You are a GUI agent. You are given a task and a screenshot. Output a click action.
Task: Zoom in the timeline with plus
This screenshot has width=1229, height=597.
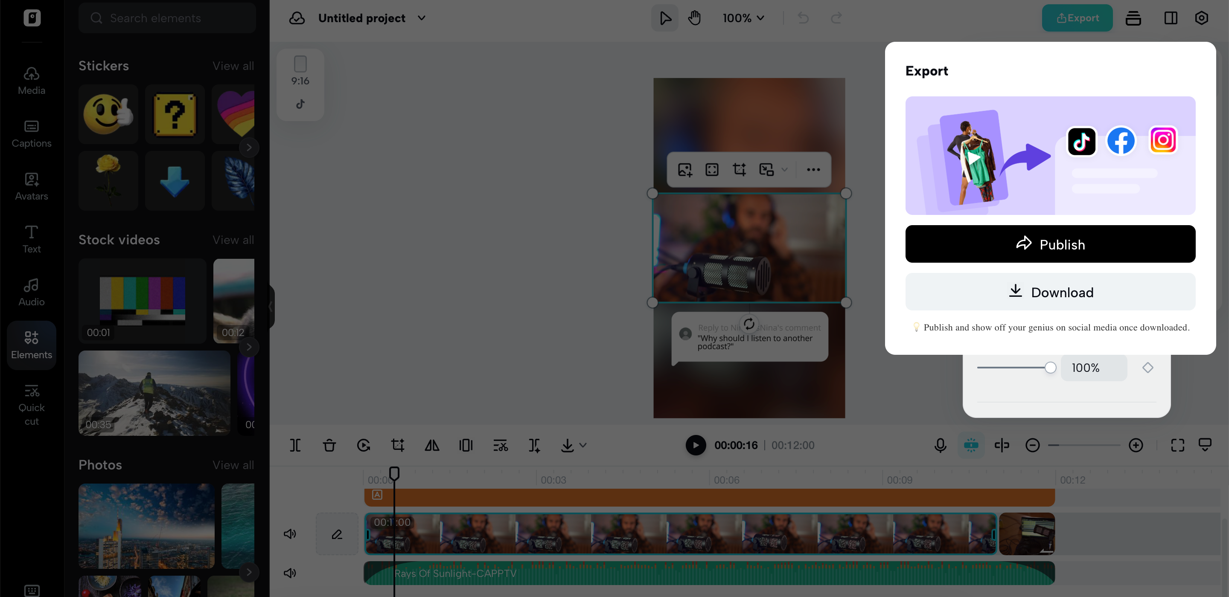pyautogui.click(x=1136, y=445)
